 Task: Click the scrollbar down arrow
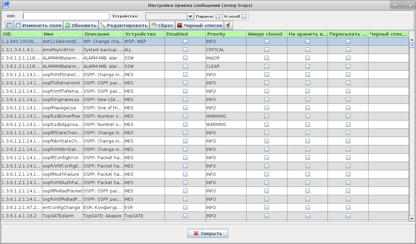[x=412, y=218]
